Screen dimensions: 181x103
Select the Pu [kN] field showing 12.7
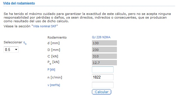click(104, 63)
